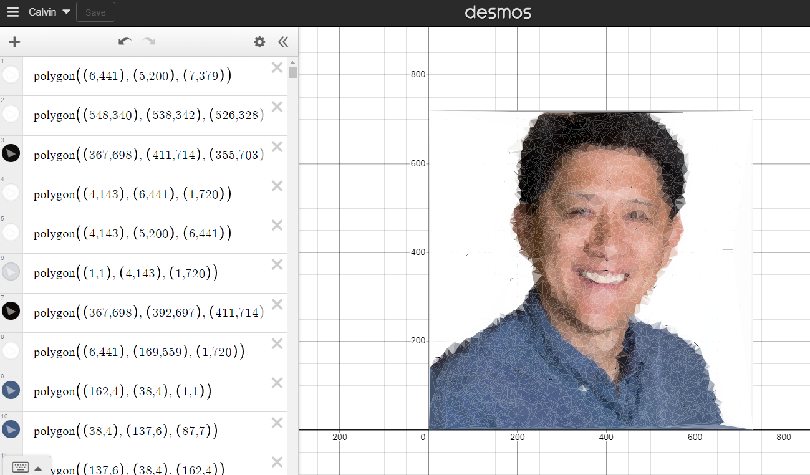The image size is (810, 475).
Task: Delete expression 10 via its X icon
Action: tap(276, 422)
